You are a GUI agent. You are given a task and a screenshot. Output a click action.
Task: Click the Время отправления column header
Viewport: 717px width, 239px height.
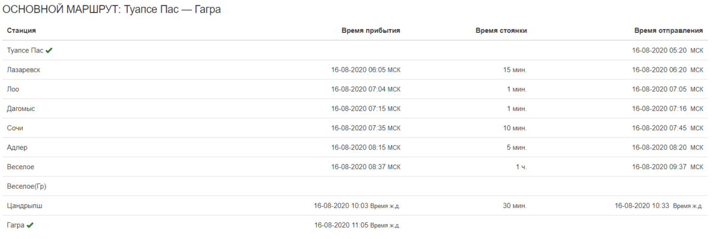click(669, 30)
